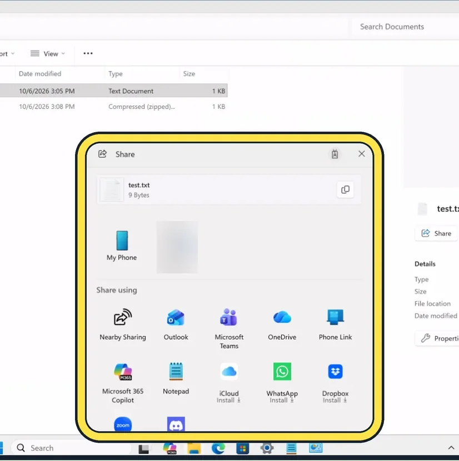Select the blurred contact thumbnail
The image size is (459, 461).
177,247
